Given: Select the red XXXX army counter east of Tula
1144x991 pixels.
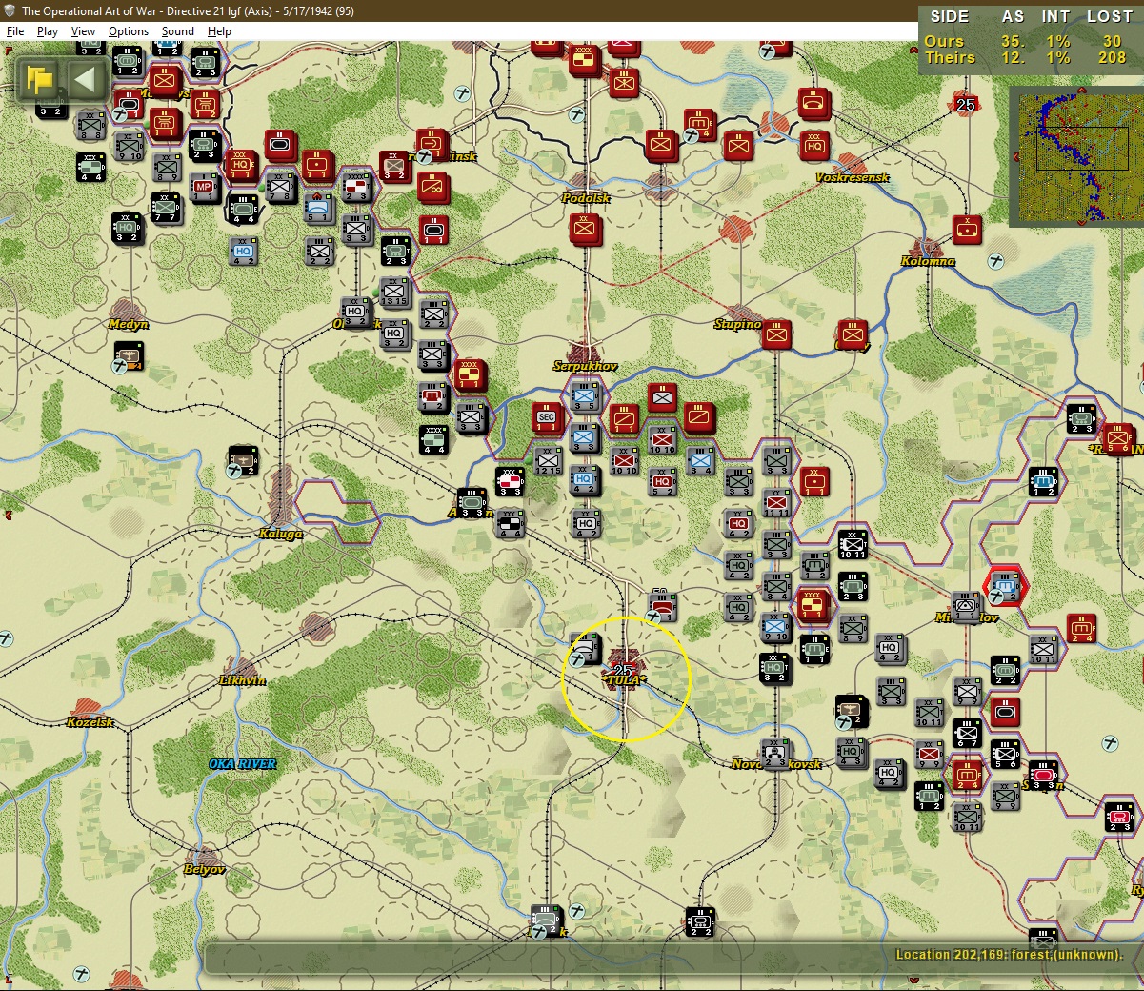Looking at the screenshot, I should tap(813, 605).
